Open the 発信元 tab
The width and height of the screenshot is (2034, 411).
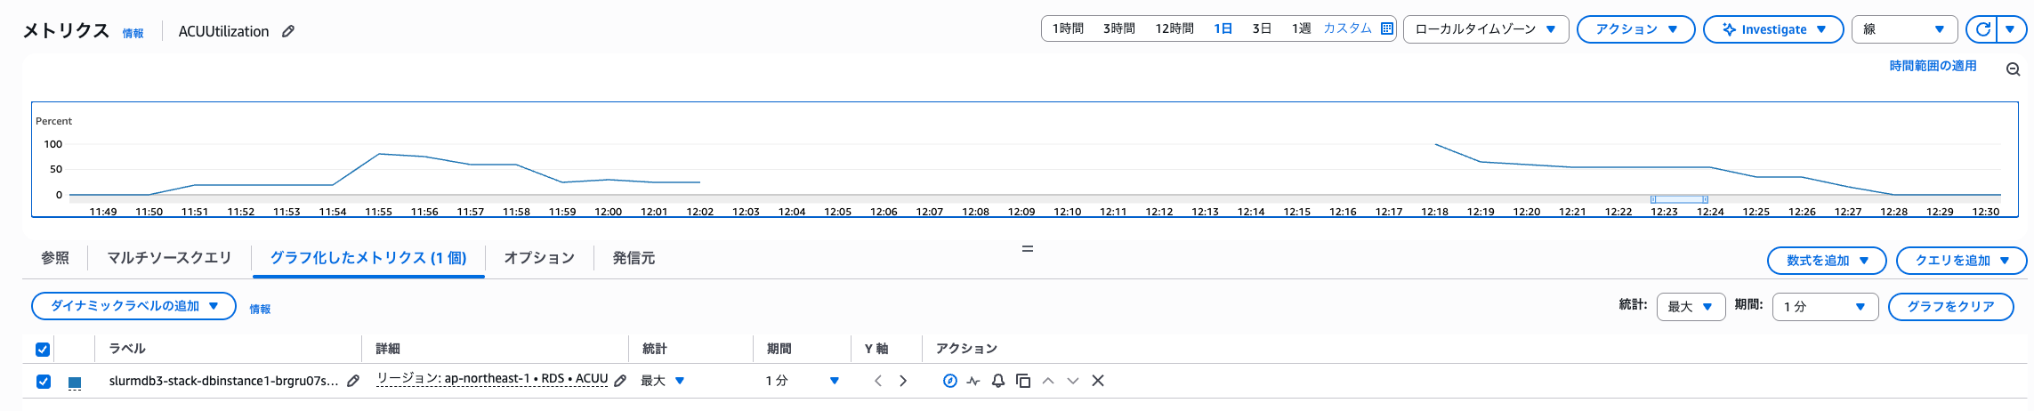634,258
